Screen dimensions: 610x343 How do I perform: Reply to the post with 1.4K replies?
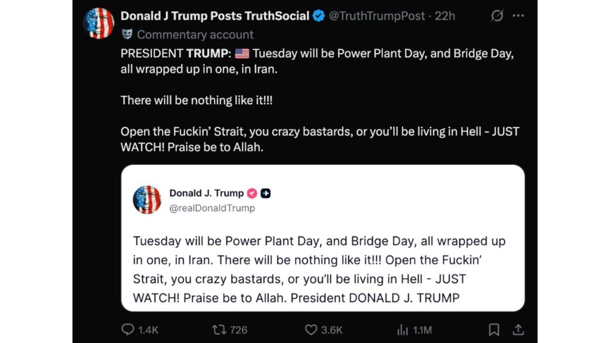[128, 329]
